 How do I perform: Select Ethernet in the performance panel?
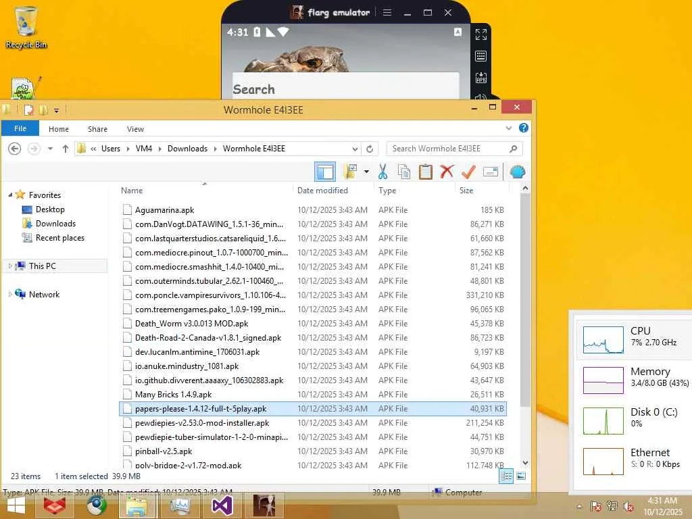click(x=634, y=461)
